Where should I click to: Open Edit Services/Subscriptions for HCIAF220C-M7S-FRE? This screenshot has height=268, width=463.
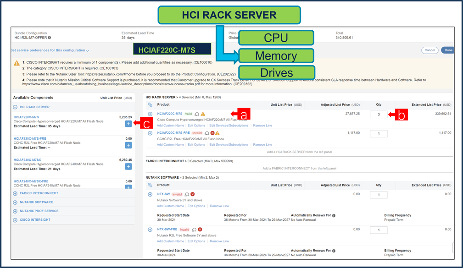[x=229, y=145]
